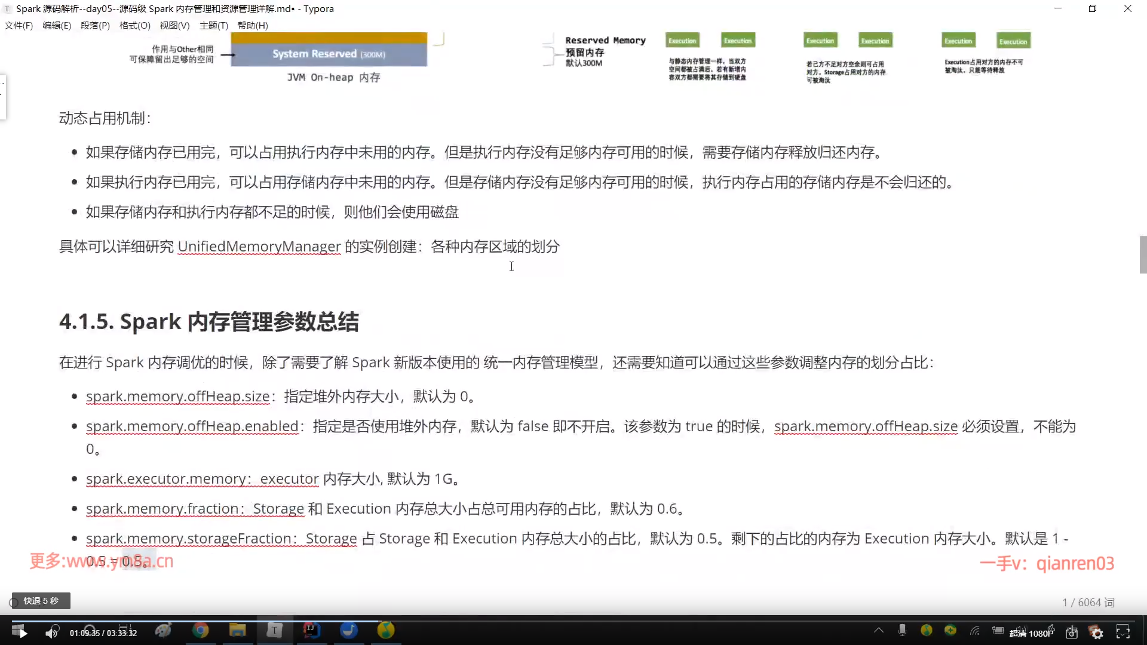This screenshot has width=1147, height=645.
Task: Click the video player settings gear icon
Action: [x=1097, y=633]
